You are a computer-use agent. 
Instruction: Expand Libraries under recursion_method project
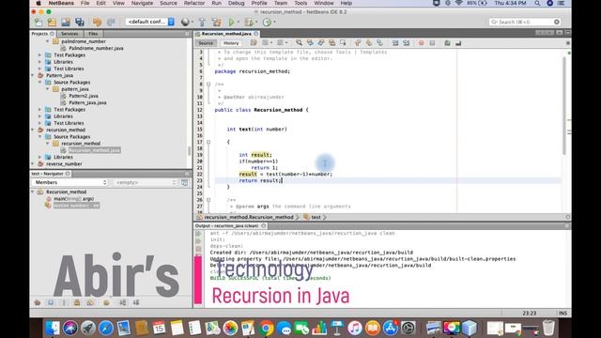point(39,157)
